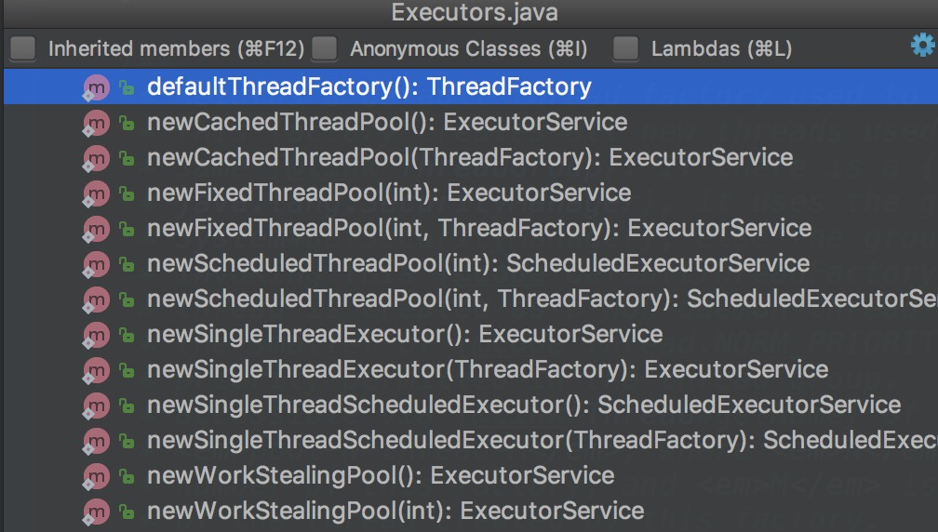Click method icon beside newWorkStealingPool(int)
938x532 pixels.
click(96, 512)
